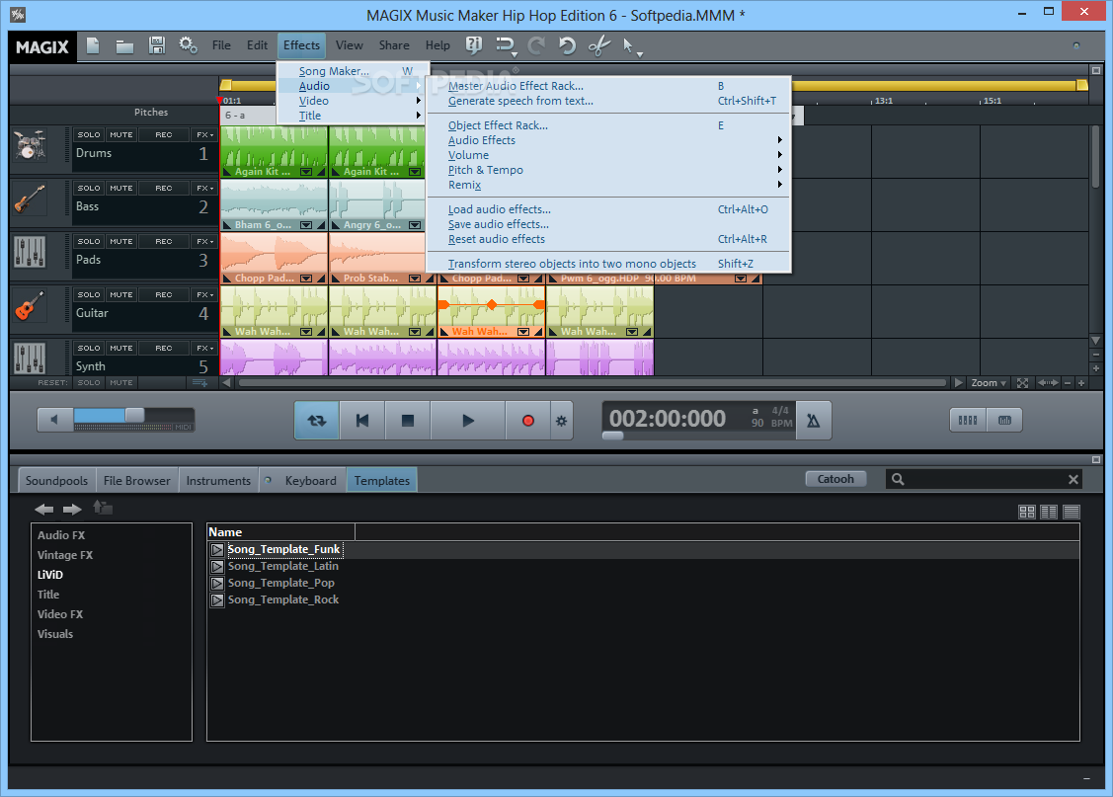
Task: Start playback with Play button
Action: pos(468,420)
